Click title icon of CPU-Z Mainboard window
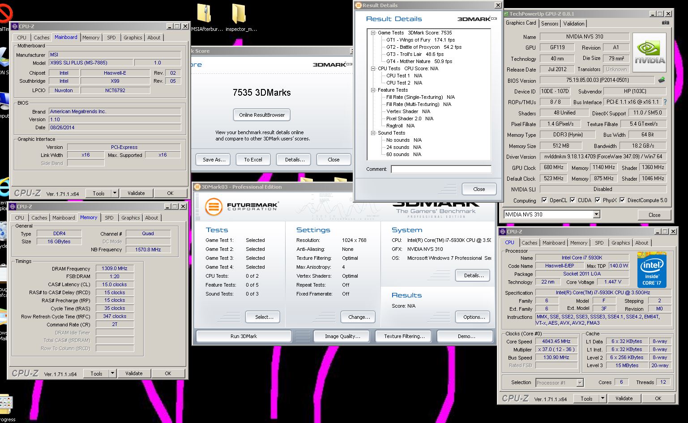The image size is (688, 423). tap(15, 26)
